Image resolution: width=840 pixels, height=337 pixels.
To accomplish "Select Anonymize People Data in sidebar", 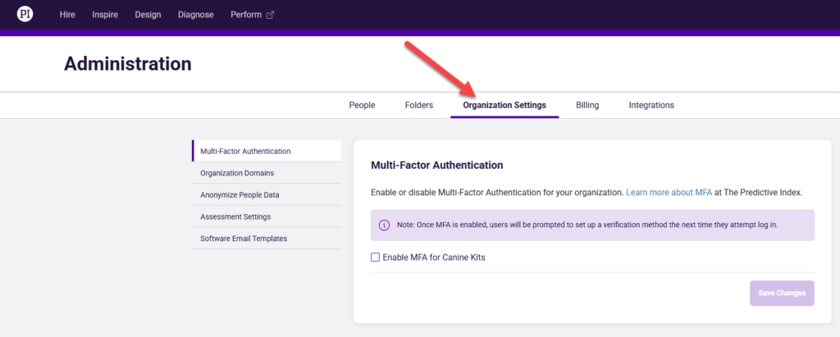I will point(240,195).
